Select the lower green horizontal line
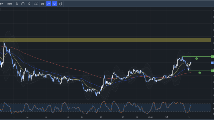The width and height of the screenshot is (214, 120). [200, 71]
